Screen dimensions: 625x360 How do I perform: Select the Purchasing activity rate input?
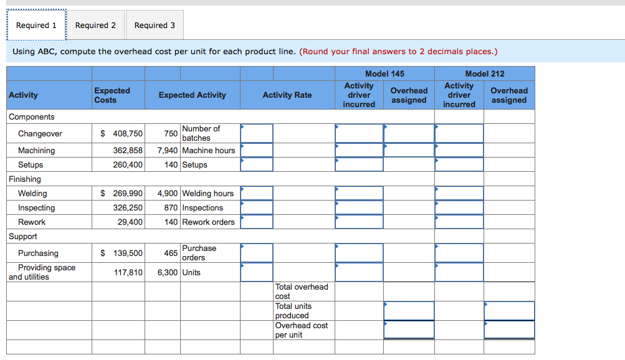(x=257, y=253)
